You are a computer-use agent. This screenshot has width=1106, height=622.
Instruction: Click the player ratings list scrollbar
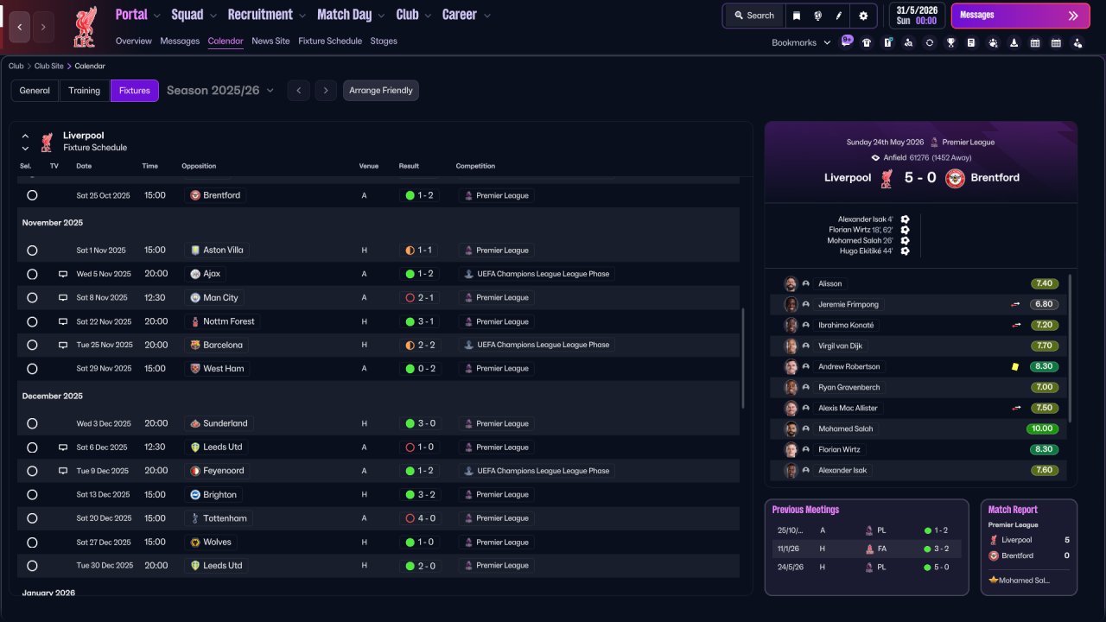(x=1070, y=348)
